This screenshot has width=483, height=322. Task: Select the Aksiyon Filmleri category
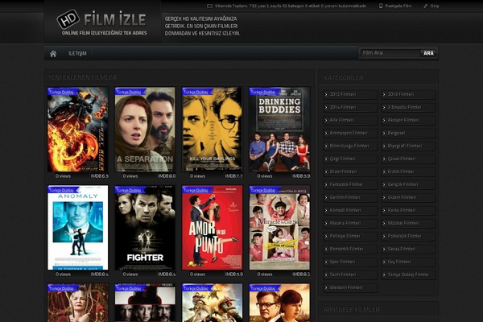408,120
